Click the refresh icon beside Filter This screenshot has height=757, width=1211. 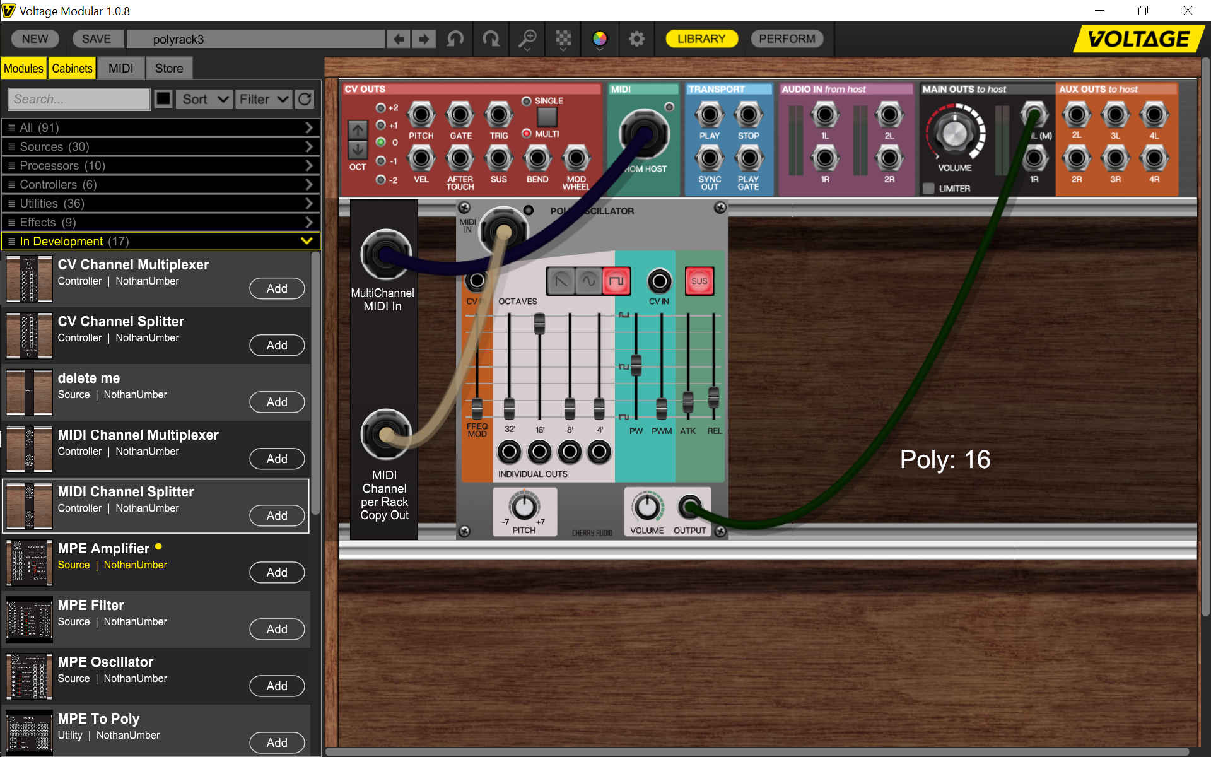click(x=305, y=99)
